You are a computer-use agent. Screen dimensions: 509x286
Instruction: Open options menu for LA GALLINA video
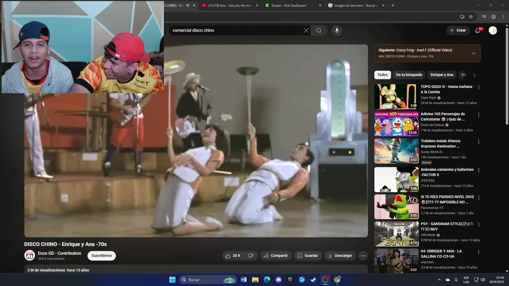pyautogui.click(x=479, y=252)
